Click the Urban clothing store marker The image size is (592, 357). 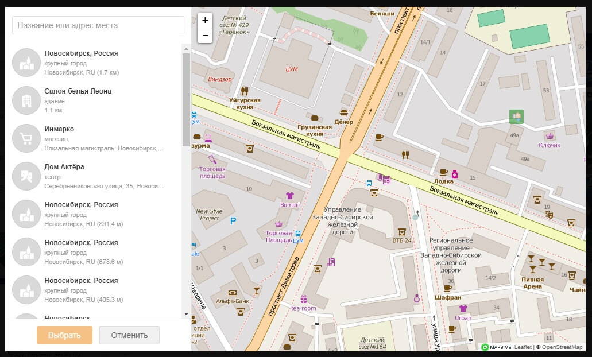point(463,309)
